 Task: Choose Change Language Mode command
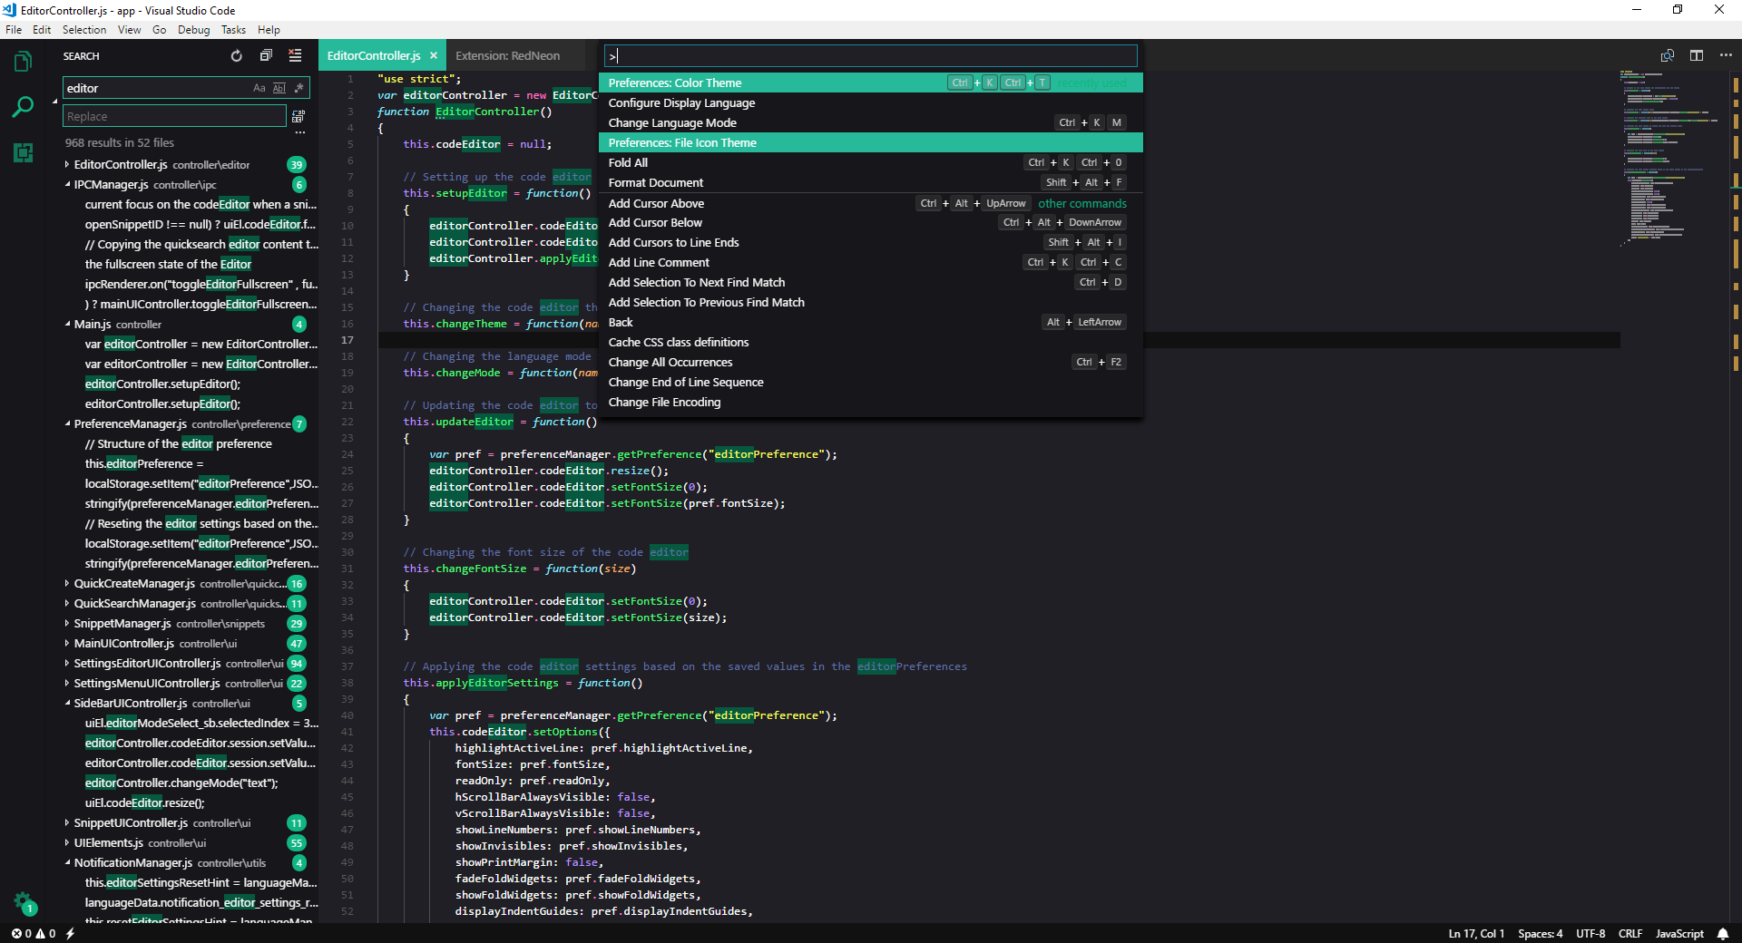click(871, 122)
